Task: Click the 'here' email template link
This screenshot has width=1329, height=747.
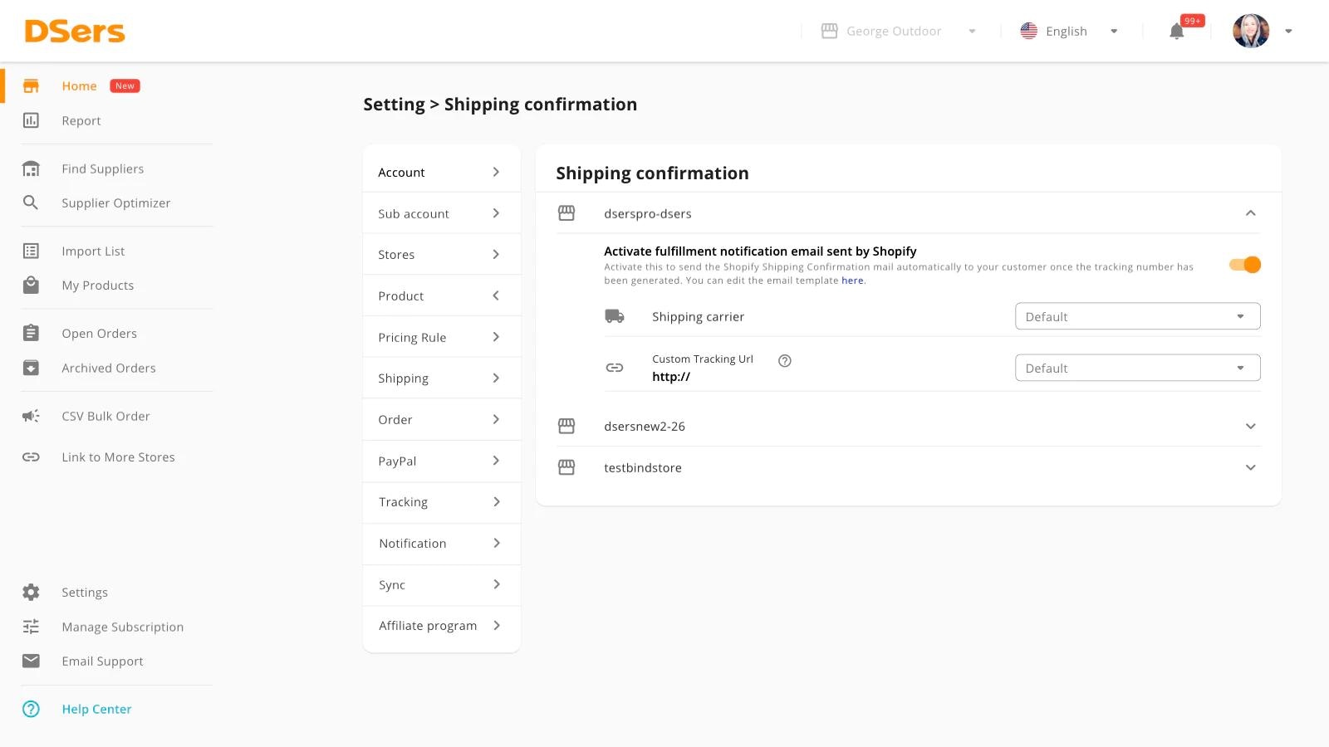Action: [852, 281]
